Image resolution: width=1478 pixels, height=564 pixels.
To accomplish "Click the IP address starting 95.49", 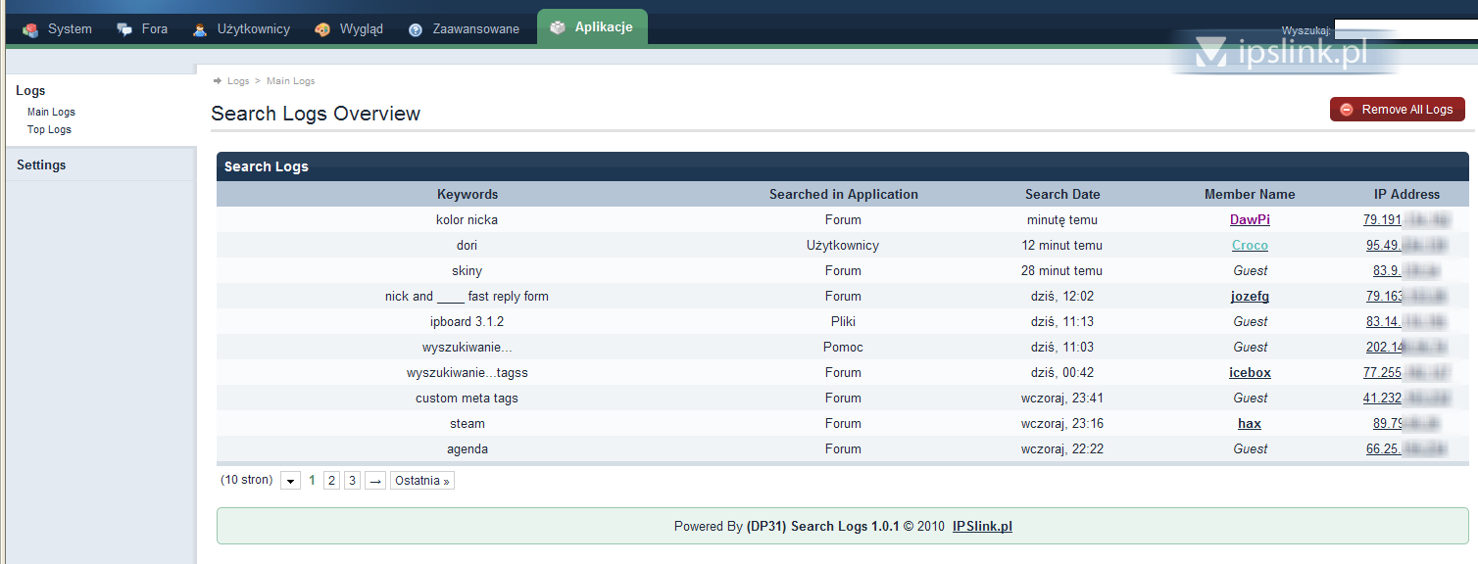I will [1406, 246].
